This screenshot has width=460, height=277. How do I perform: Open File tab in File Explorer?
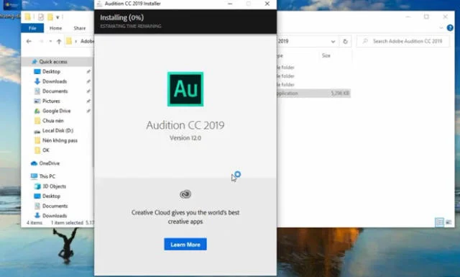32,28
